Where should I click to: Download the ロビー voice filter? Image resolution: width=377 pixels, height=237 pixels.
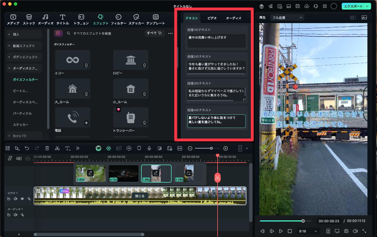(x=144, y=65)
